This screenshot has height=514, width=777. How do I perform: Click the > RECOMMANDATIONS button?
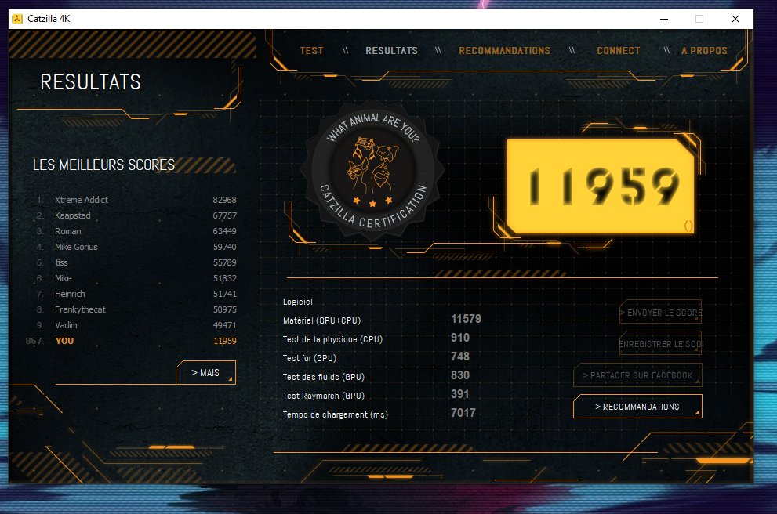click(x=637, y=407)
